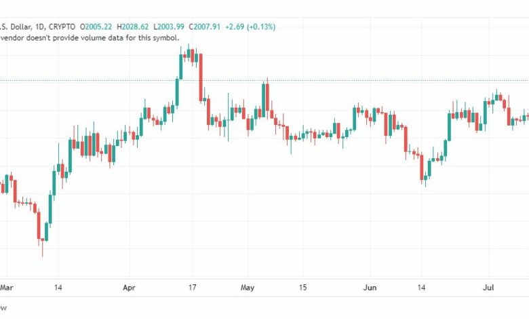The image size is (529, 319).
Task: Click the dotted horizontal price line
Action: click(x=339, y=80)
